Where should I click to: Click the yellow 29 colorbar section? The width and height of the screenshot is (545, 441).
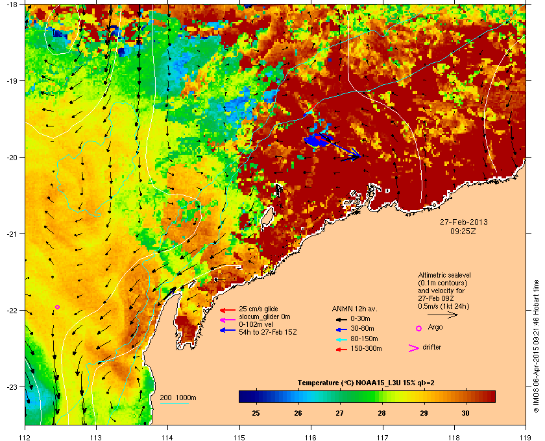pyautogui.click(x=424, y=396)
